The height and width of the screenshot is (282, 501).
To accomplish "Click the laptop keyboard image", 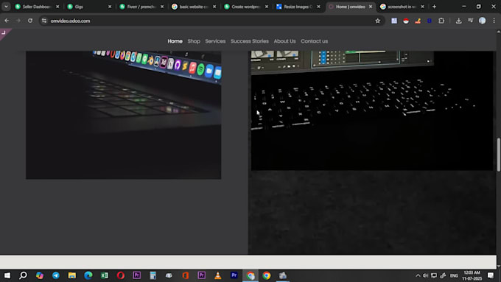I will tap(123, 115).
